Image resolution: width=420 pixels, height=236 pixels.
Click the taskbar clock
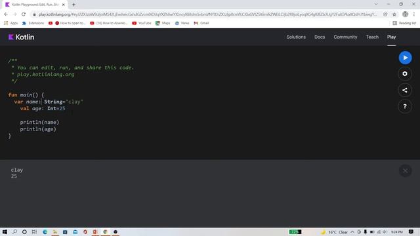[396, 232]
